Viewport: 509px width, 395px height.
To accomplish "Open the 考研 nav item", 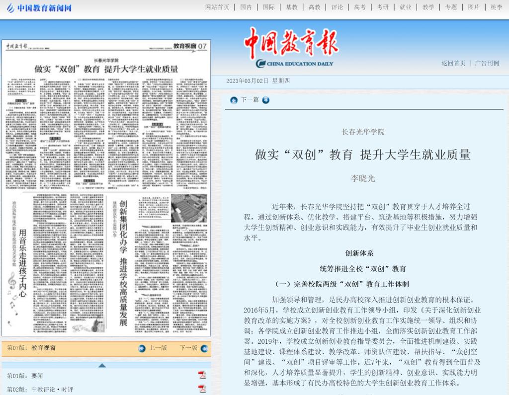I will coord(383,7).
